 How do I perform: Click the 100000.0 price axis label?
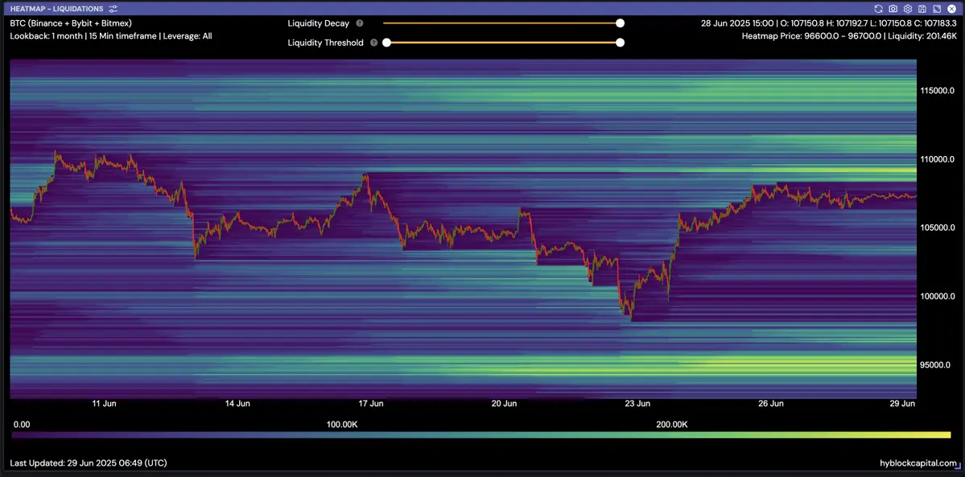click(x=938, y=295)
